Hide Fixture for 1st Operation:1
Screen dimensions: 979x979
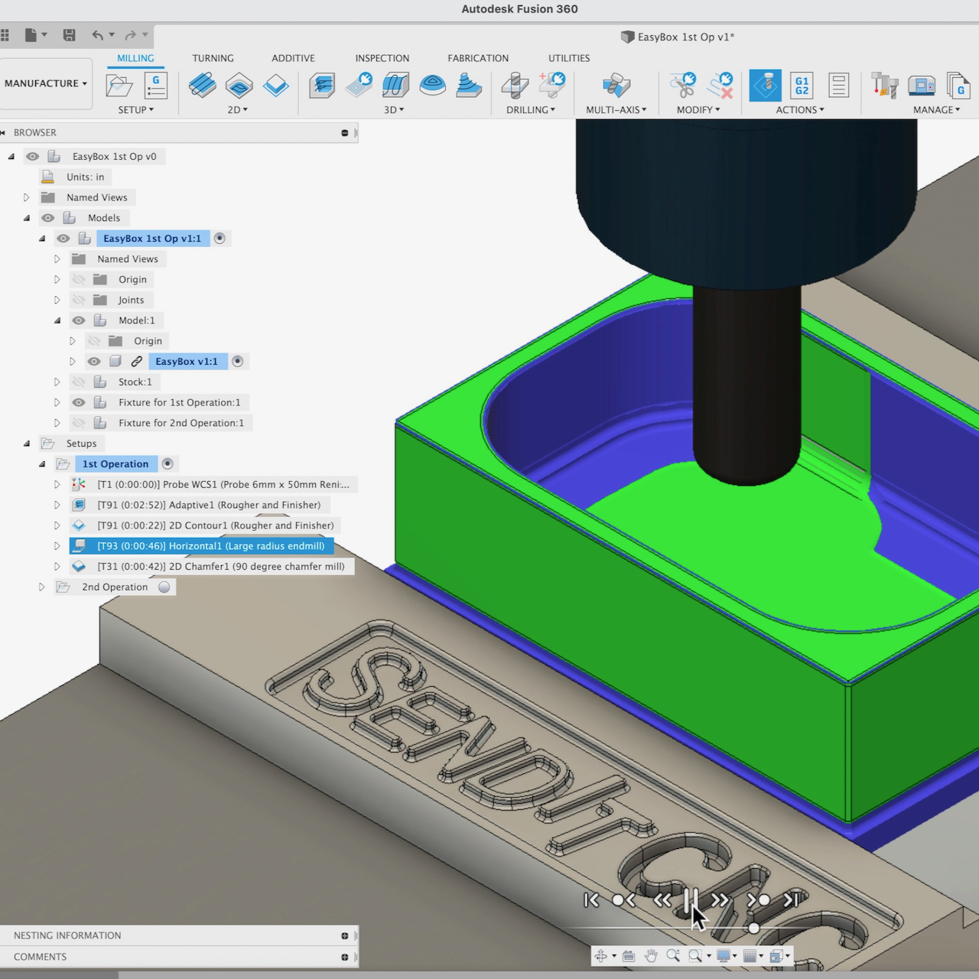[x=78, y=402]
